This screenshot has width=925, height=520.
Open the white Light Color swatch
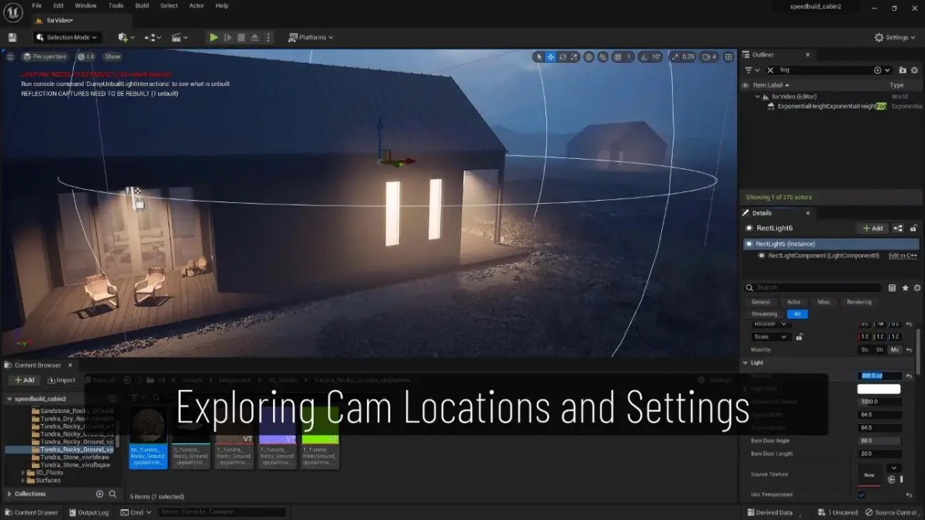(x=878, y=389)
